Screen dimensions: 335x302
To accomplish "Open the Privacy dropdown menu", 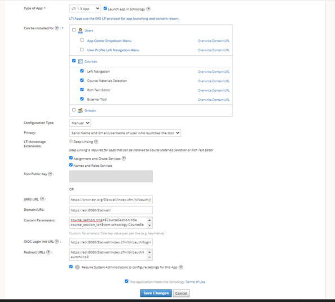I will (x=125, y=133).
